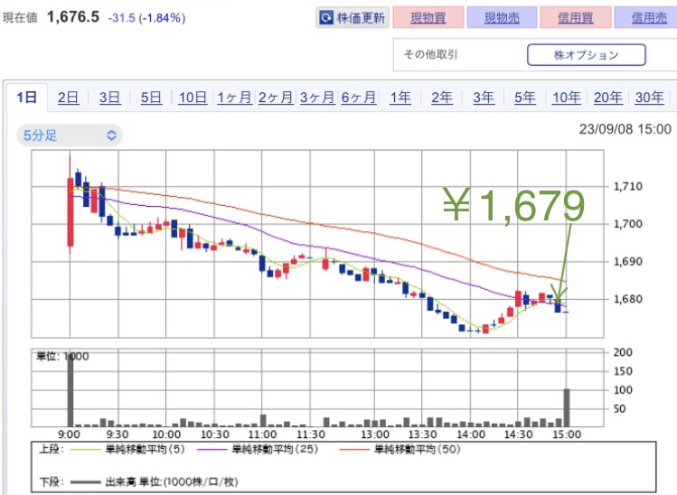Switch chart to 6ヶ月 period
Viewport: 677px width, 495px height.
pos(358,98)
